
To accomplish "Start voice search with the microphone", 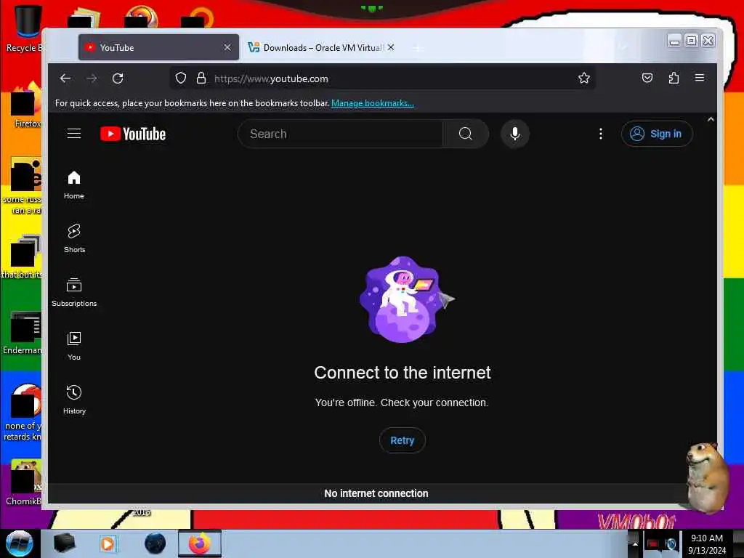I will point(515,134).
